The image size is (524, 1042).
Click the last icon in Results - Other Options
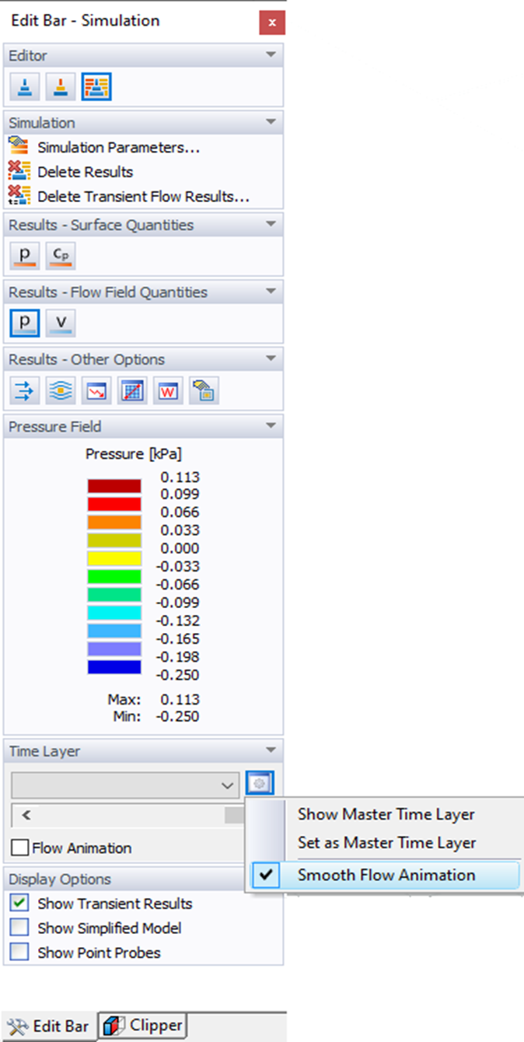(204, 390)
